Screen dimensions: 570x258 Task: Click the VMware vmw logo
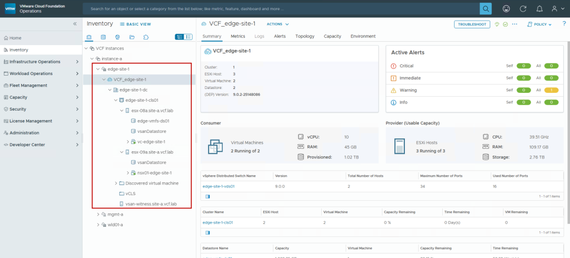(x=10, y=9)
